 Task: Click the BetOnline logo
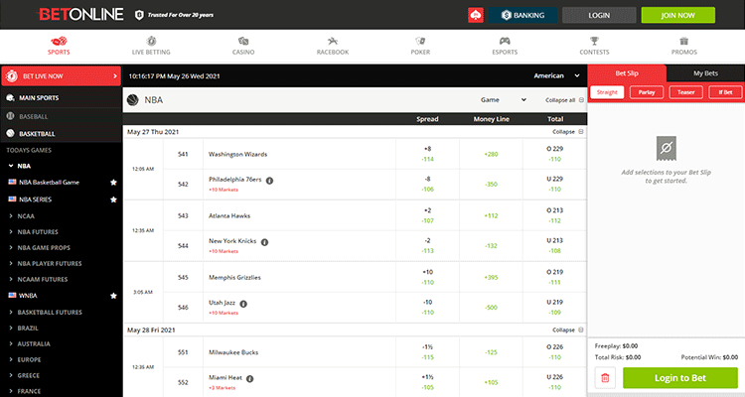click(80, 14)
